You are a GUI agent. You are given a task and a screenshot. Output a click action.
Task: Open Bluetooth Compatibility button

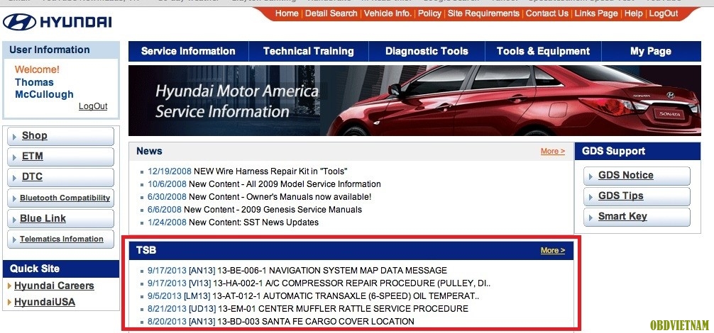pyautogui.click(x=60, y=198)
